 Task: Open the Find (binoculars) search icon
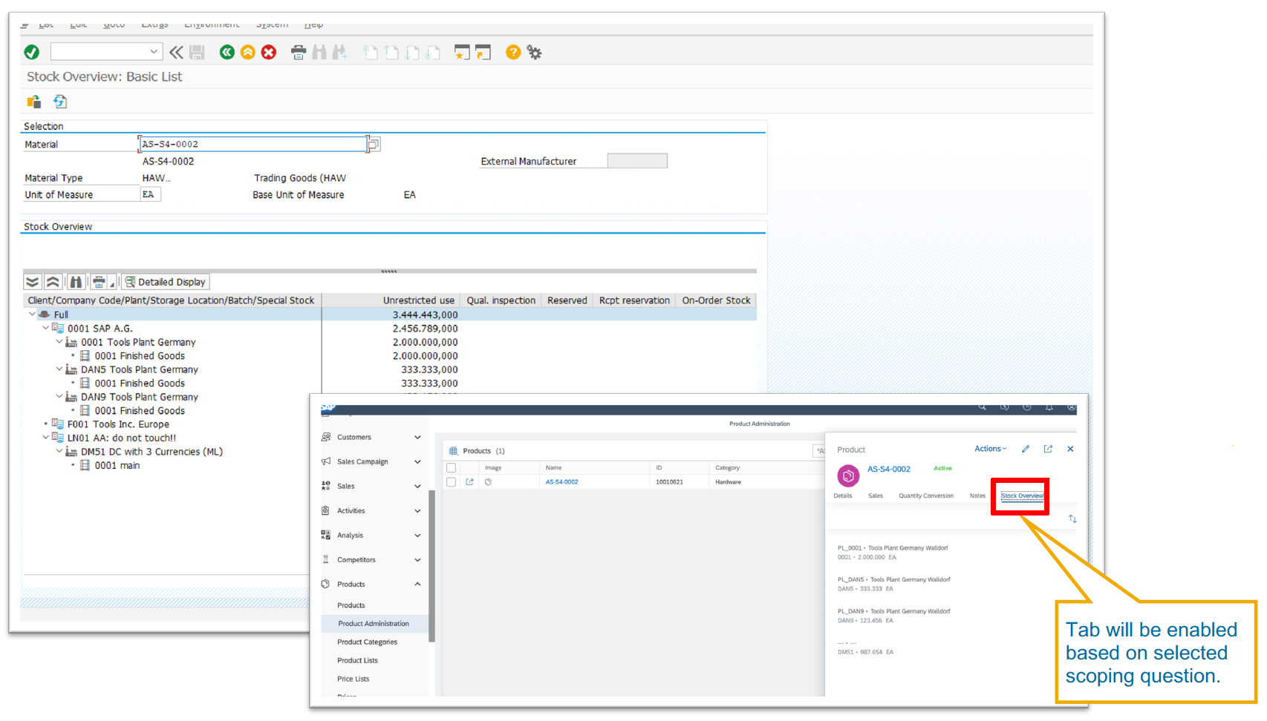point(319,52)
